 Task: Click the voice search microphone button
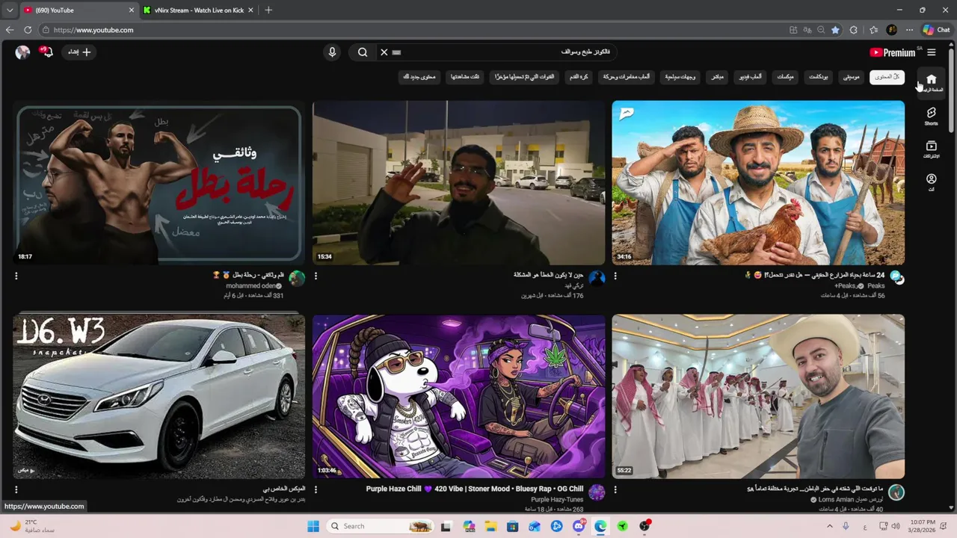coord(332,52)
